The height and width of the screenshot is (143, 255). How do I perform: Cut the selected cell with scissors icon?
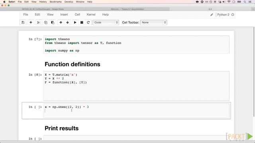[39, 22]
